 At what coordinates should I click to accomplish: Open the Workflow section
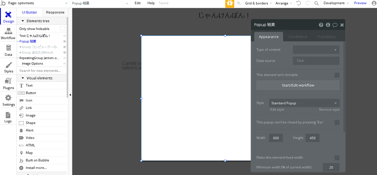tap(8, 34)
